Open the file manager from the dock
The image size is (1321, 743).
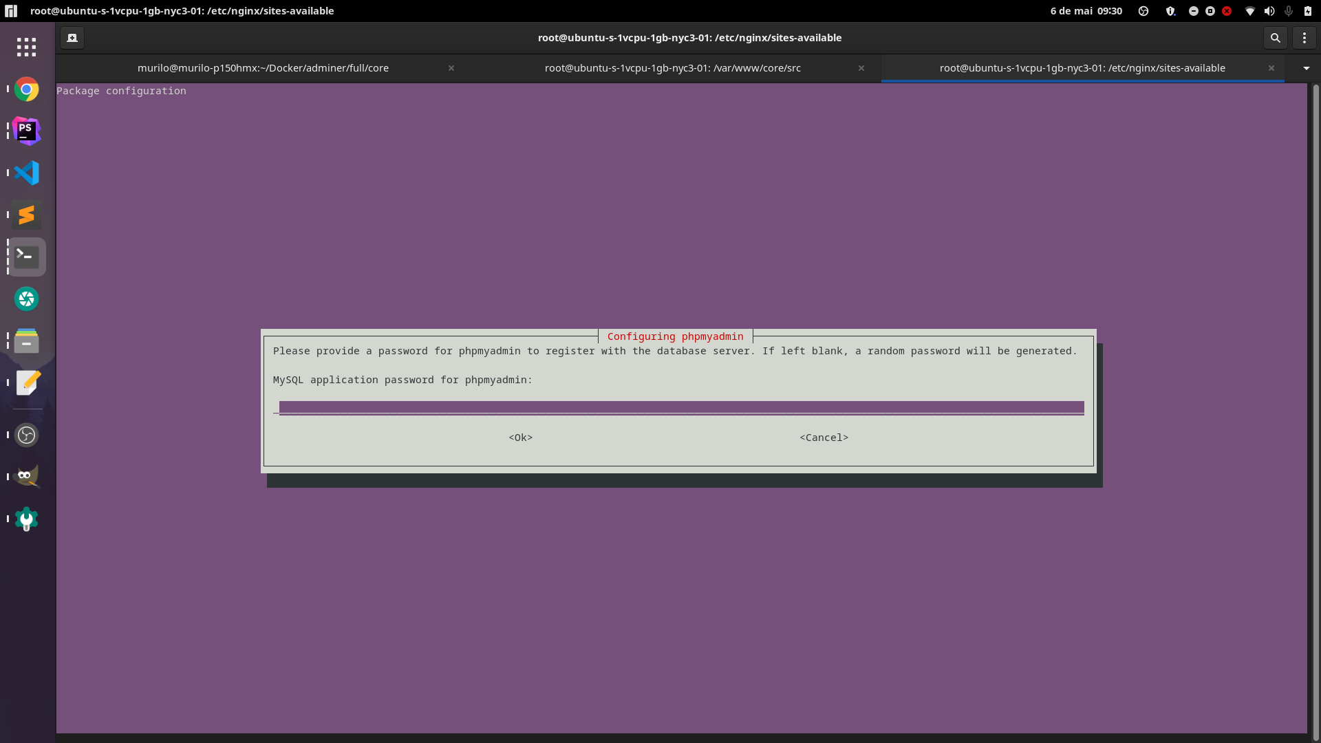click(26, 341)
